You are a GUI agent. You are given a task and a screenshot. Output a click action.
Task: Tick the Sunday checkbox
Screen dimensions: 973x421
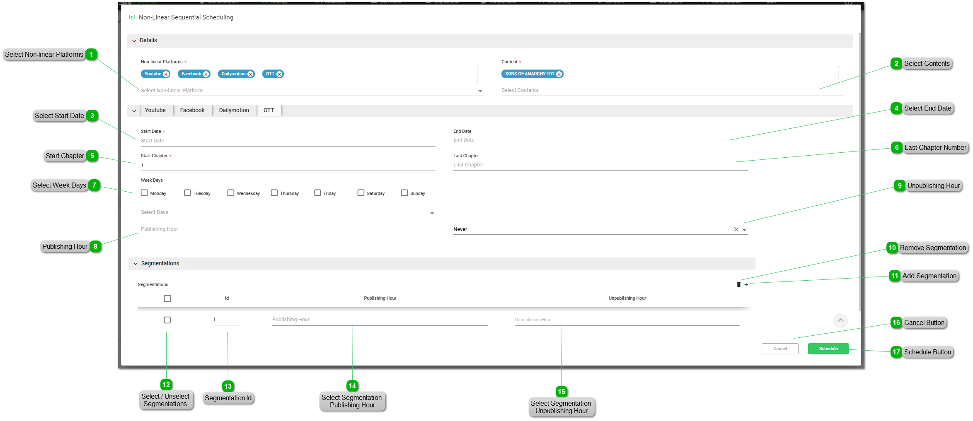(x=404, y=193)
